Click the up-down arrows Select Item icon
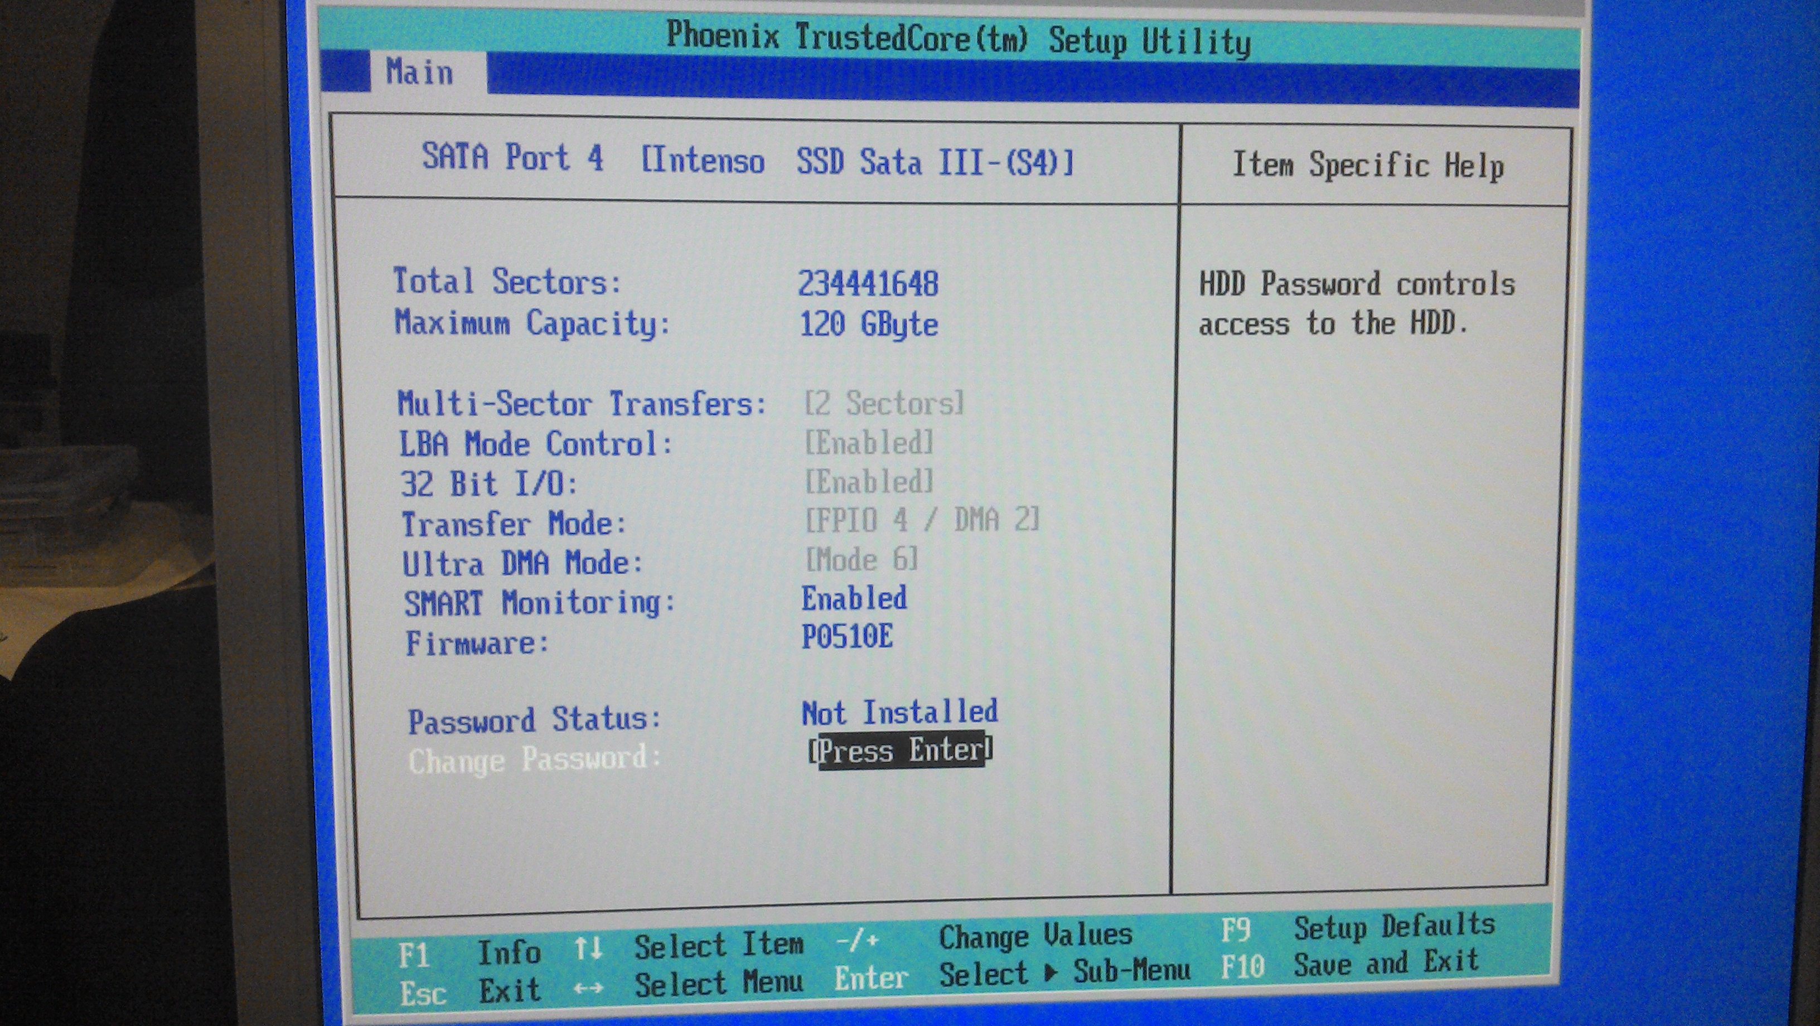This screenshot has width=1820, height=1026. [588, 948]
